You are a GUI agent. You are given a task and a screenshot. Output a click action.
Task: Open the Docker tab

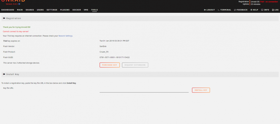point(77,10)
